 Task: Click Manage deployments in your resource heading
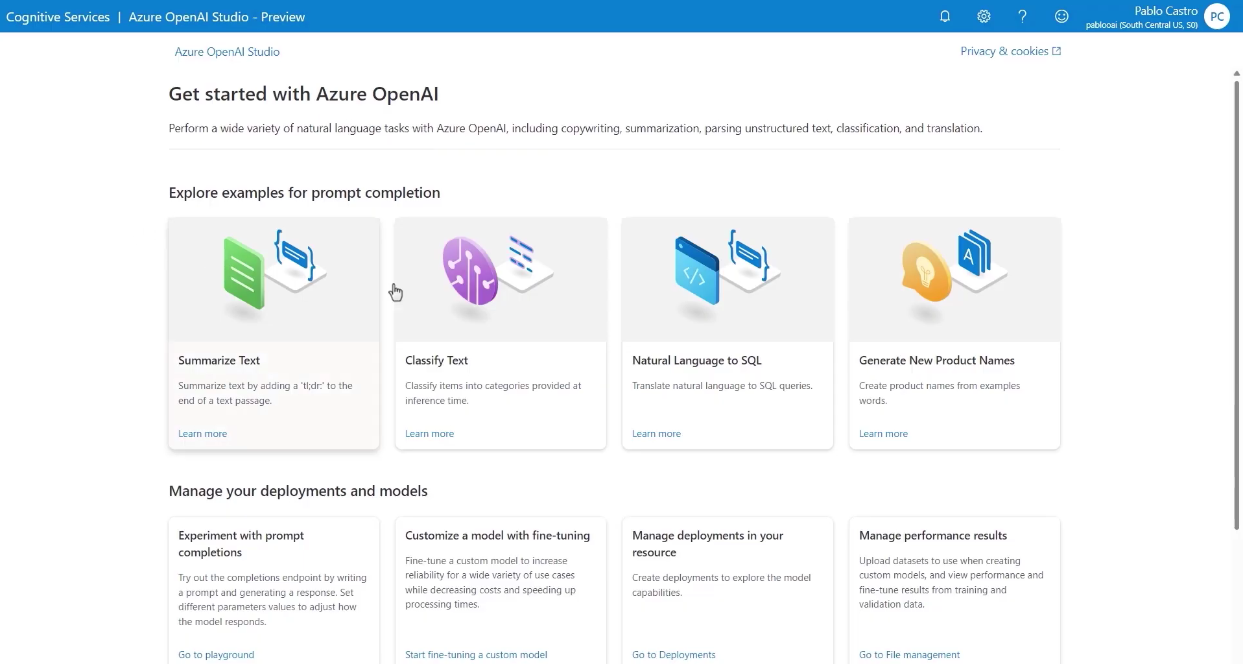tap(707, 544)
